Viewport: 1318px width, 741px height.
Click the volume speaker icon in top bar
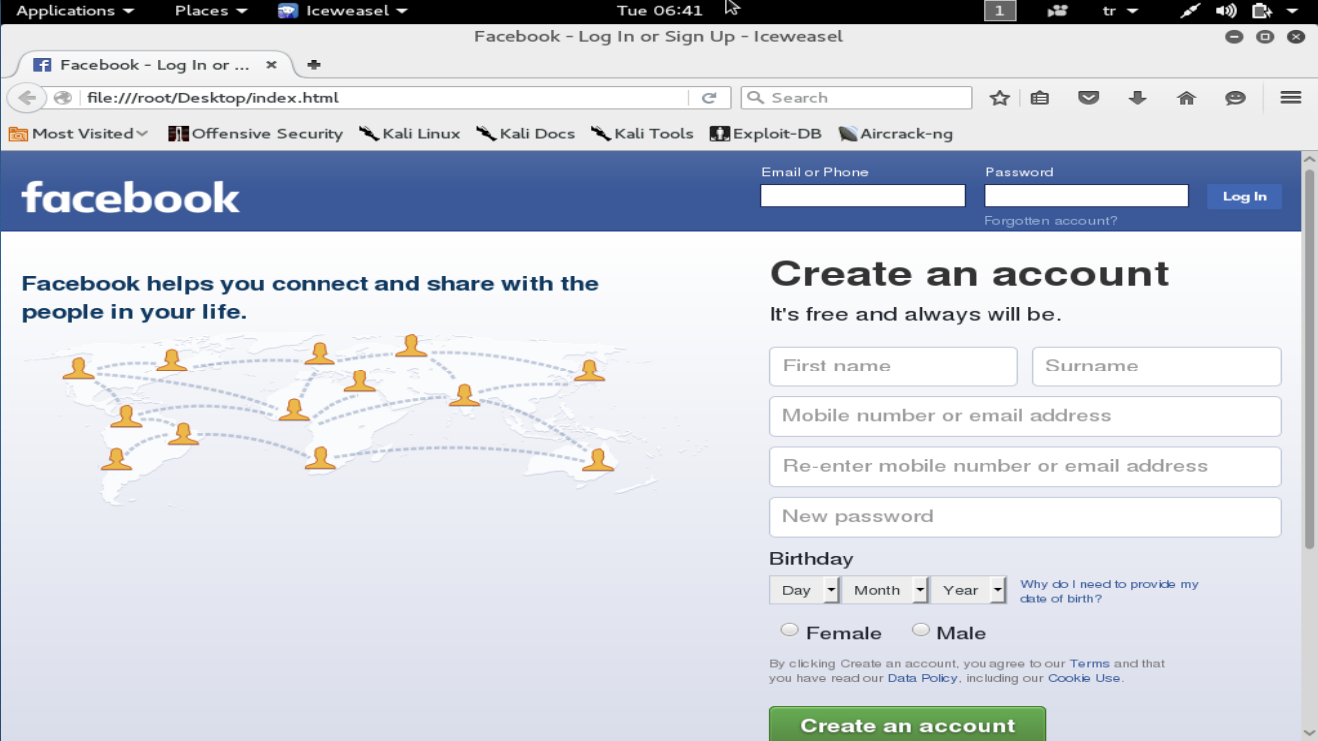click(x=1226, y=11)
